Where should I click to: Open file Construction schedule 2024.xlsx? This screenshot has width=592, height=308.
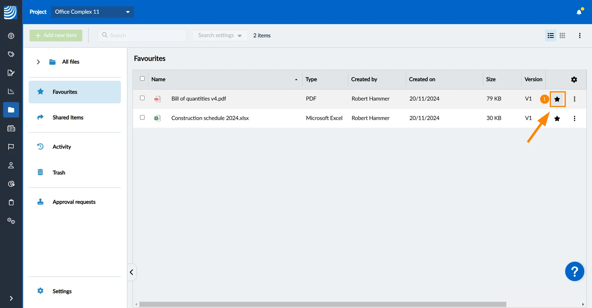(210, 118)
